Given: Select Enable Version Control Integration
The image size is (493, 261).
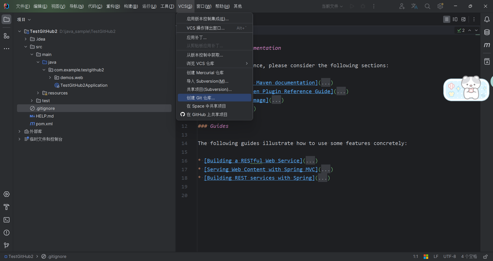Looking at the screenshot, I should pos(215,19).
